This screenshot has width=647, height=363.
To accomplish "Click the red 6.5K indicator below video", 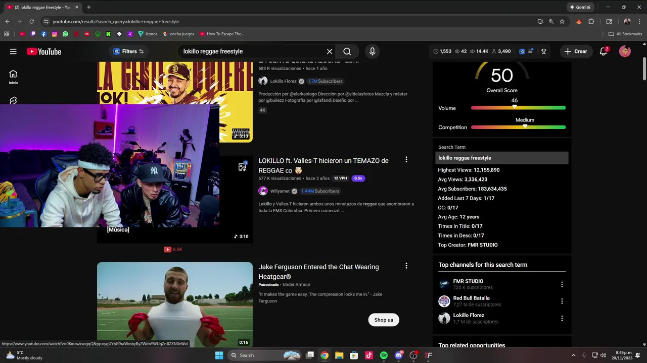I will tap(173, 250).
